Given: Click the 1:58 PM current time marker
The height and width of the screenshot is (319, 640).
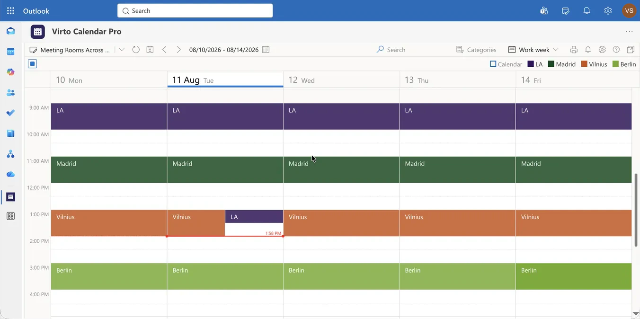Looking at the screenshot, I should pos(273,233).
